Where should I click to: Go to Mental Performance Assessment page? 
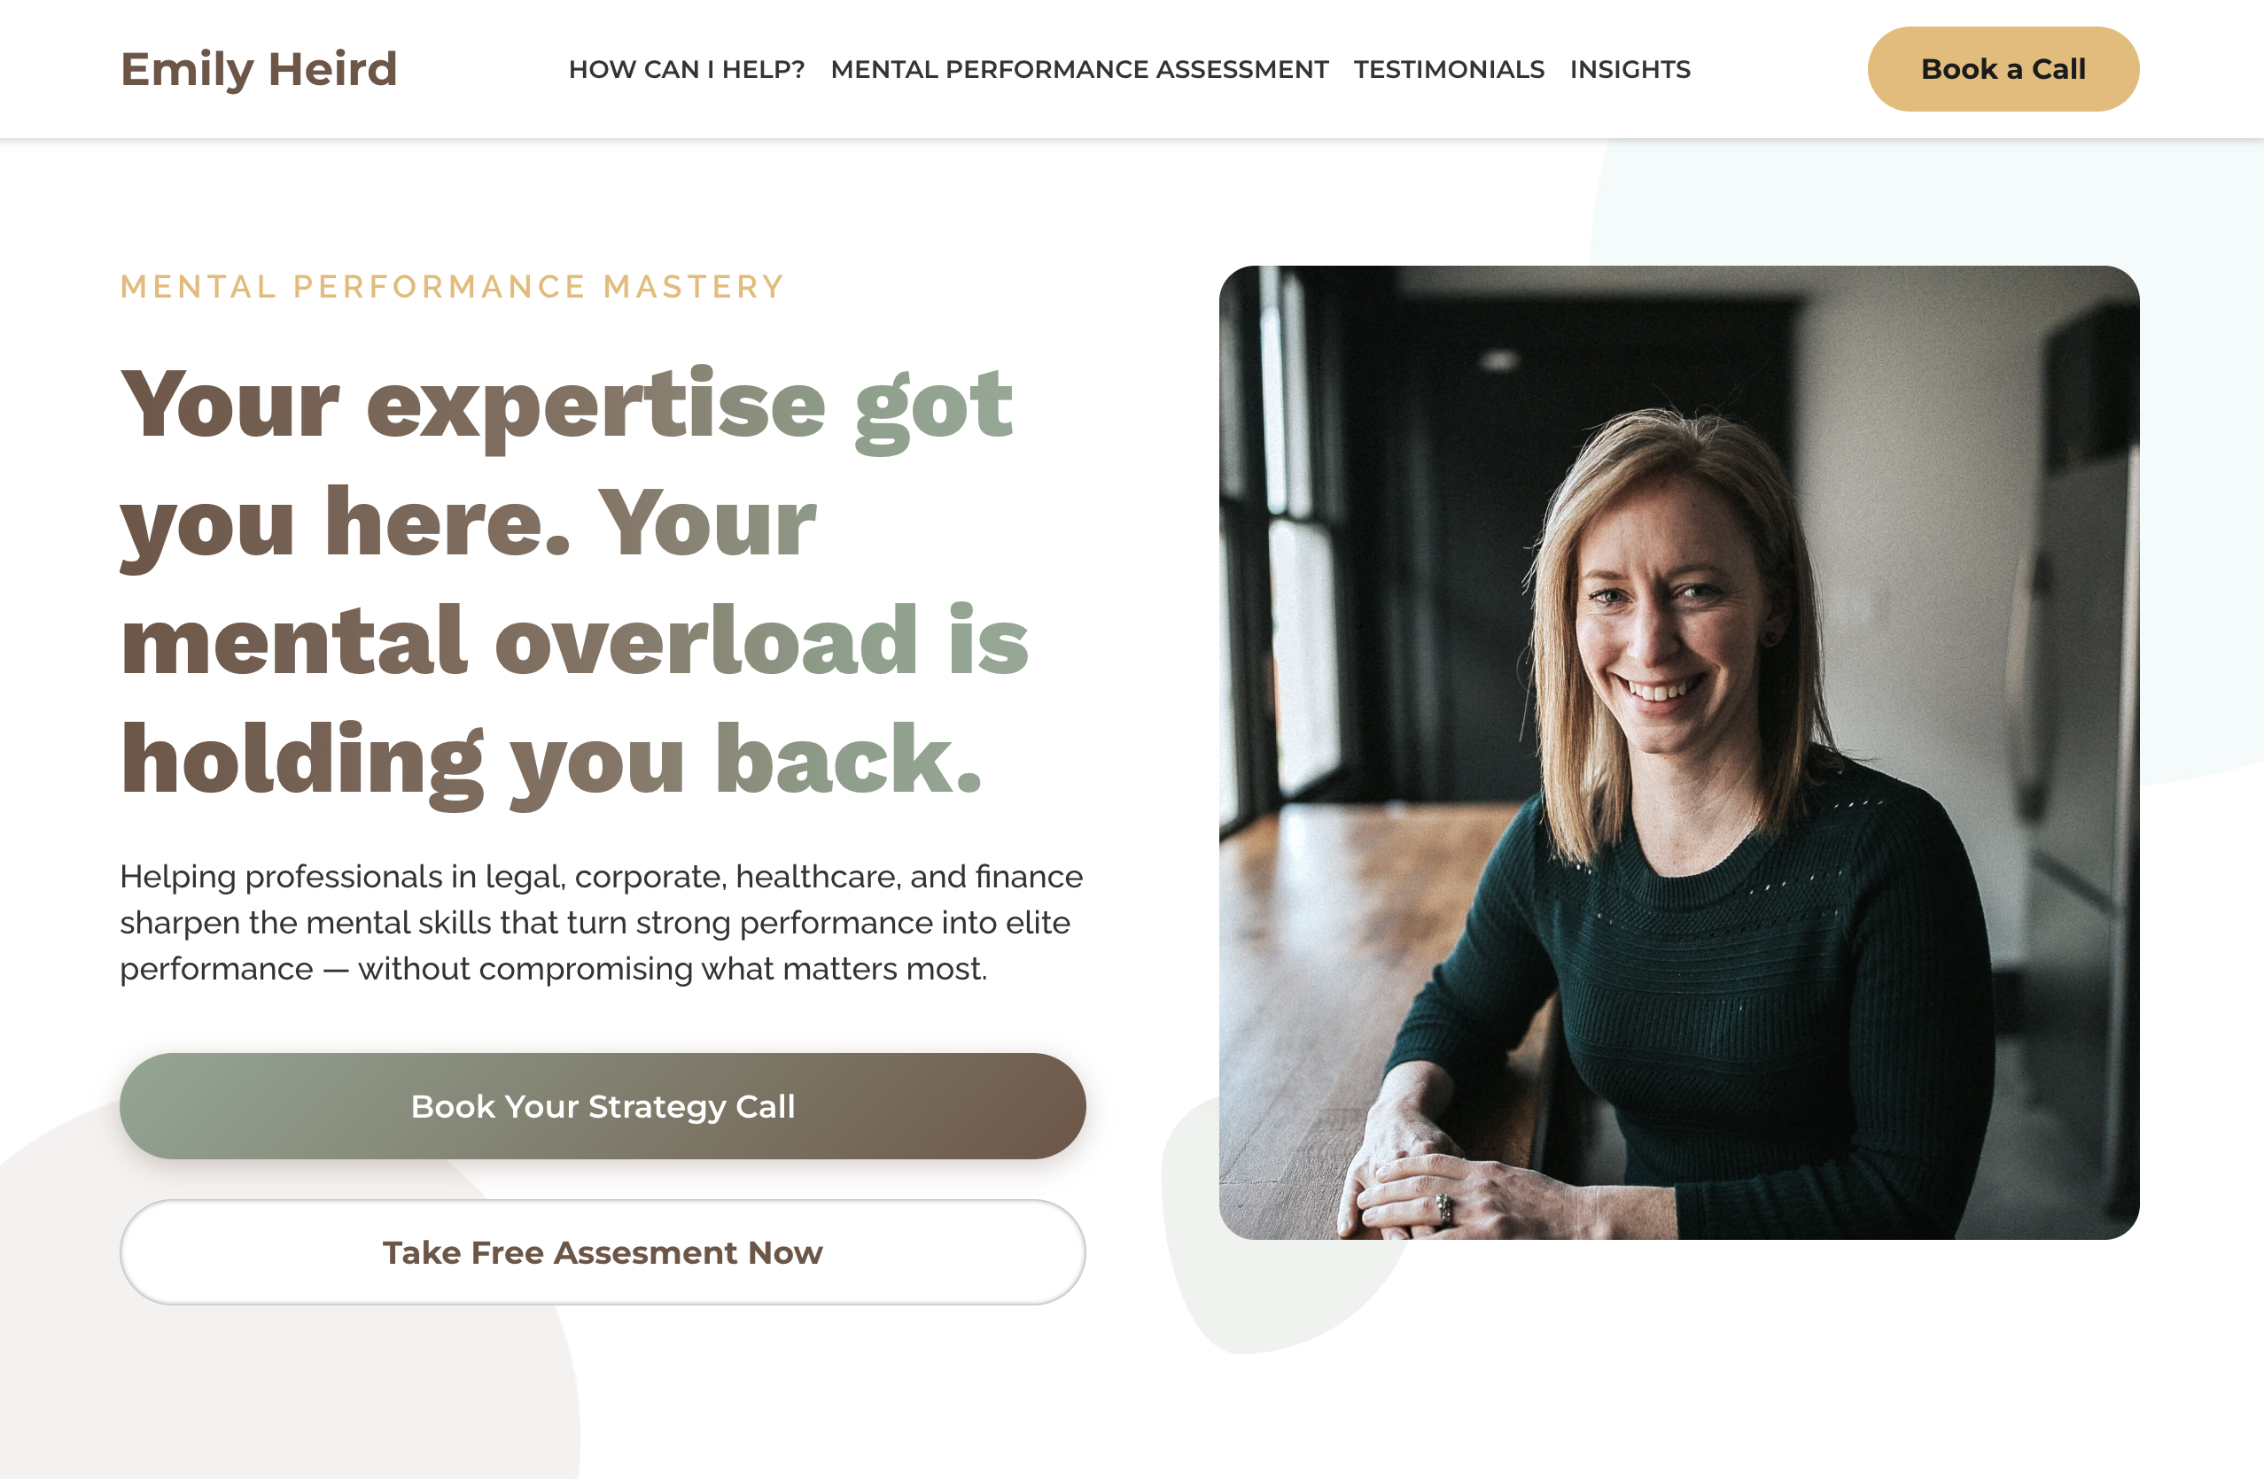point(1079,69)
